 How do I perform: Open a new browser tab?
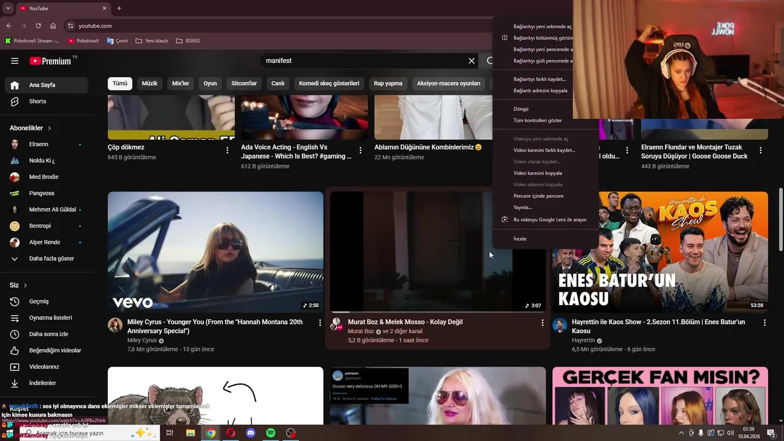point(119,9)
